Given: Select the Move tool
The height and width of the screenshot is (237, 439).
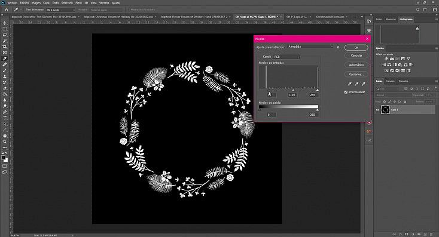Looking at the screenshot, I should 4,23.
